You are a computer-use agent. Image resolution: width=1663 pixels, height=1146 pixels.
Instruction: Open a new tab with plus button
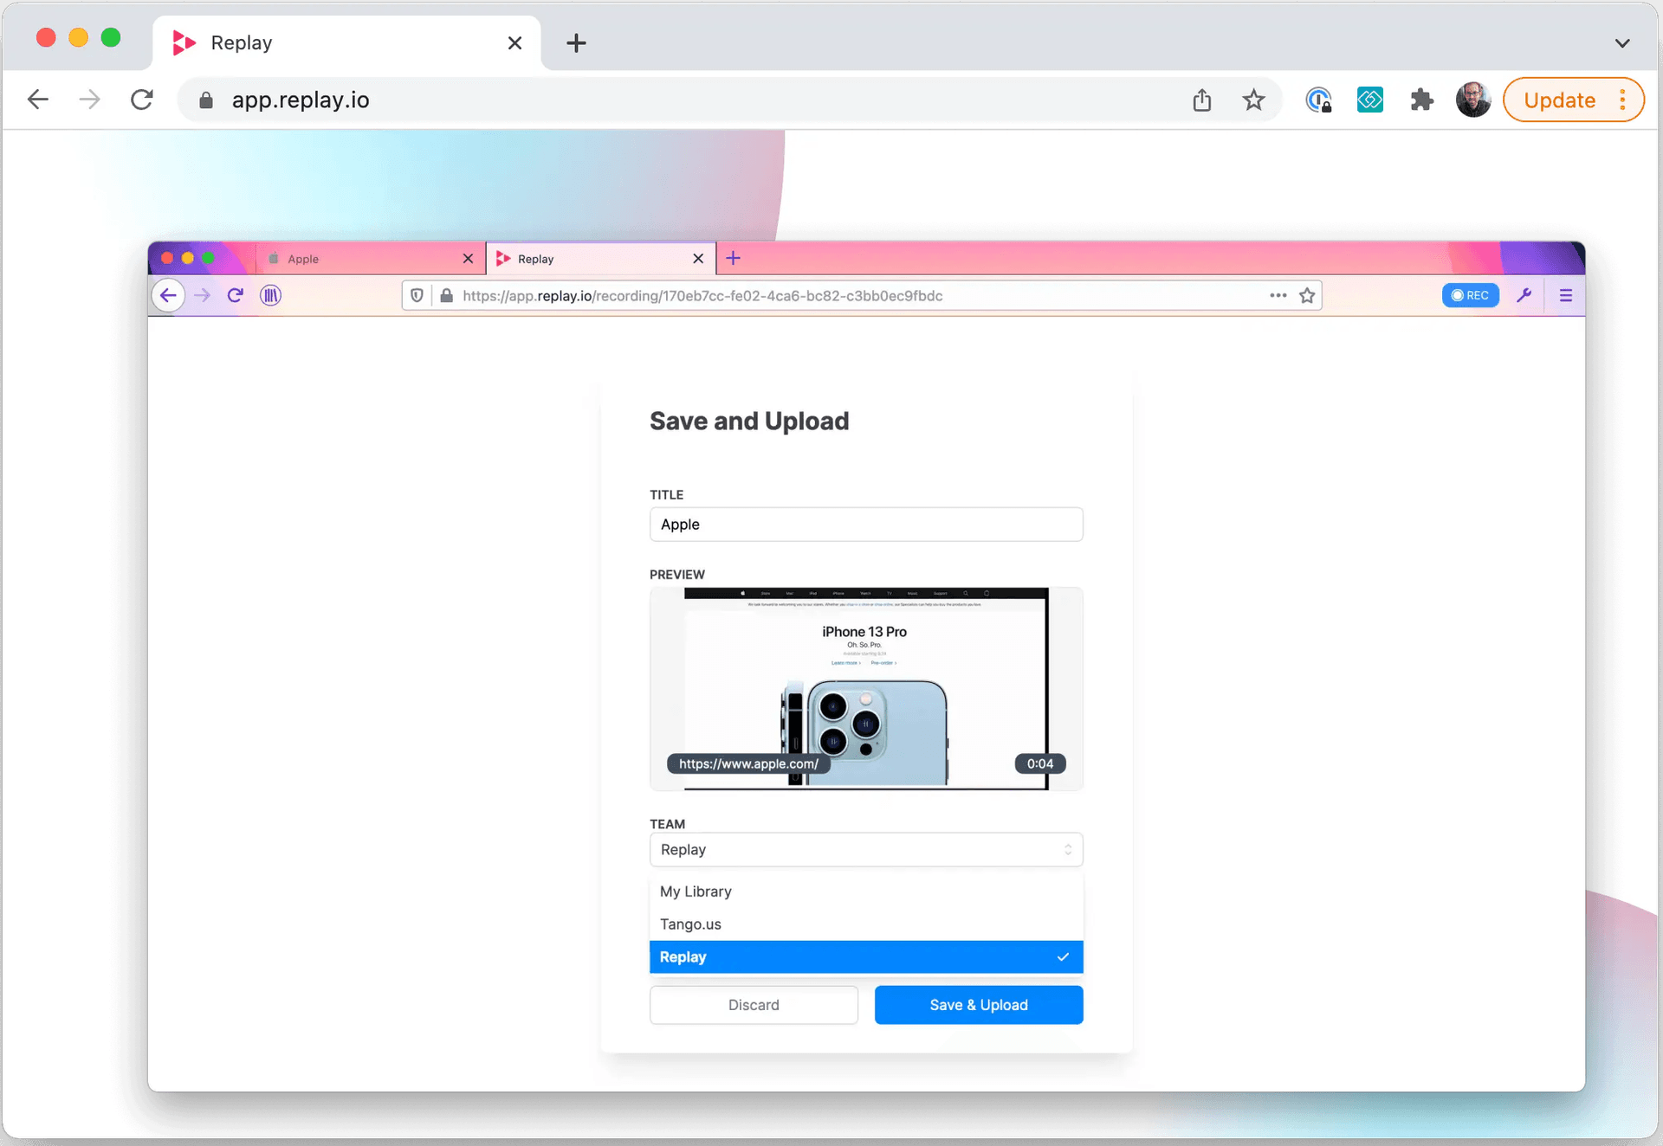[x=576, y=43]
